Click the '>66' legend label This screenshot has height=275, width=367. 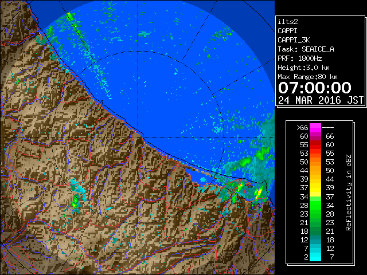click(302, 128)
